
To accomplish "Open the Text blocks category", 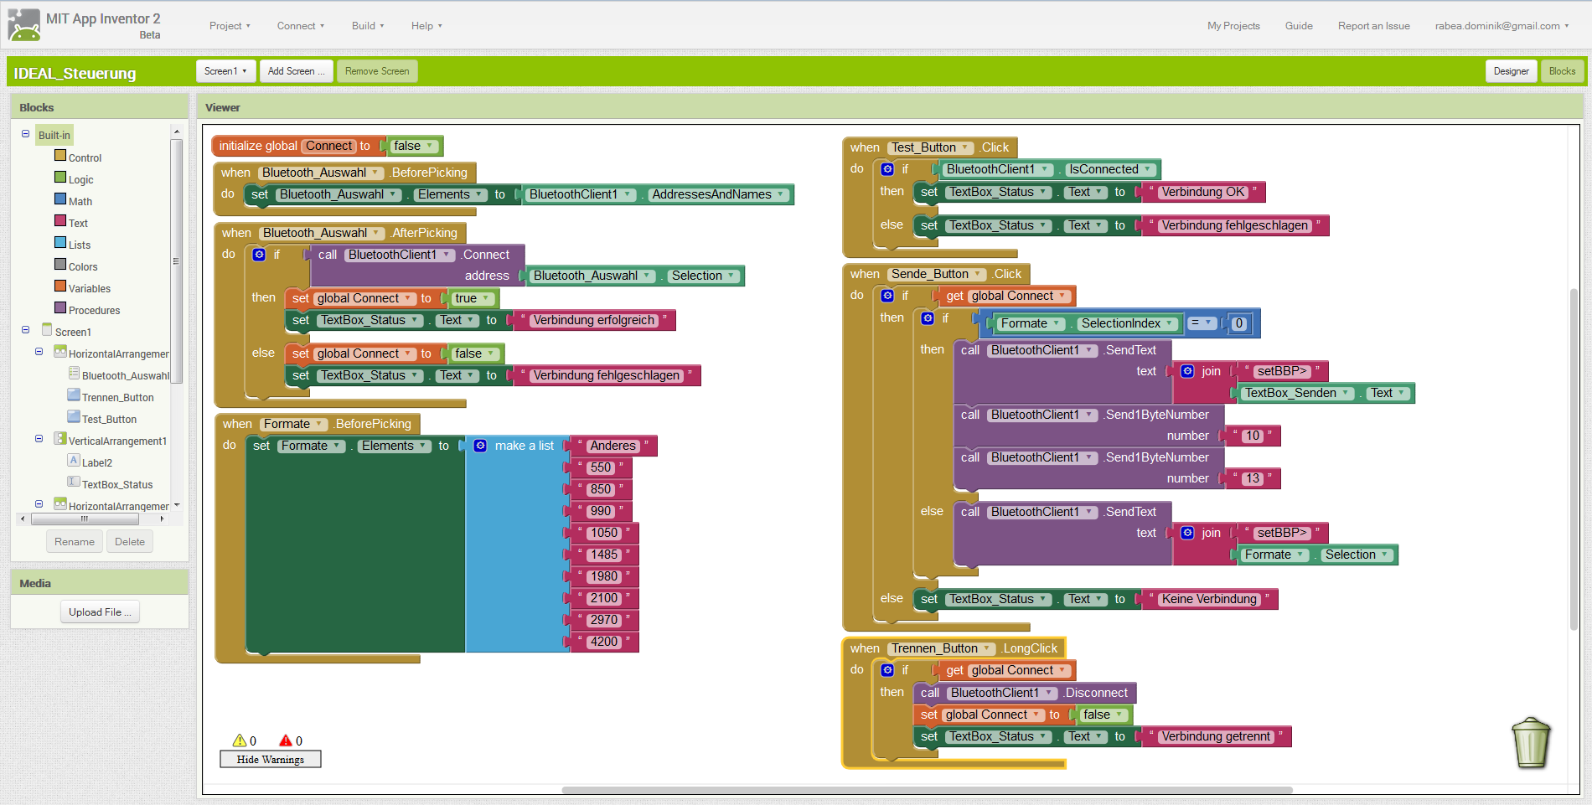I will [x=78, y=223].
